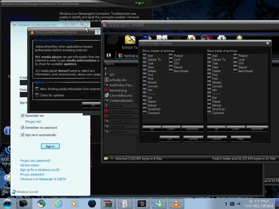Image resolution: width=279 pixels, height=209 pixels.
Task: Click Down button under inside of archives list
Action: point(236,128)
